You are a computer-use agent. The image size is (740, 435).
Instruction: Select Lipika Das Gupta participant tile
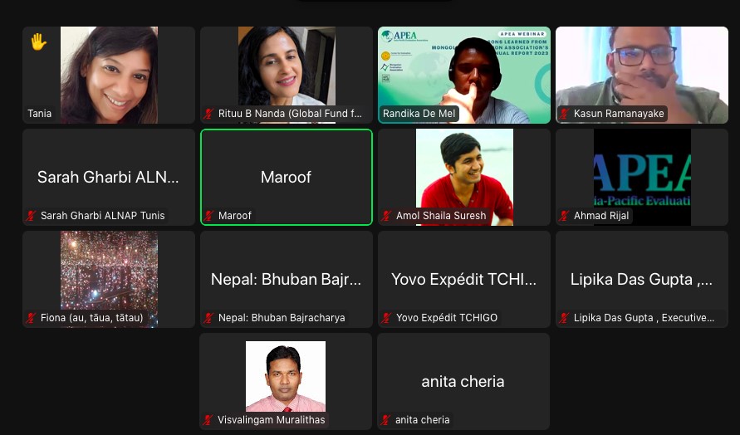(642, 279)
